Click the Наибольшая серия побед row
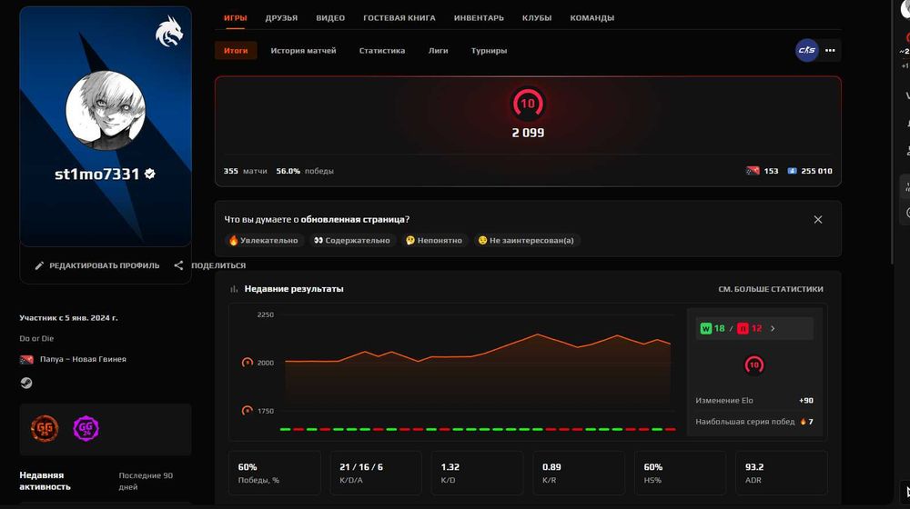 point(753,422)
